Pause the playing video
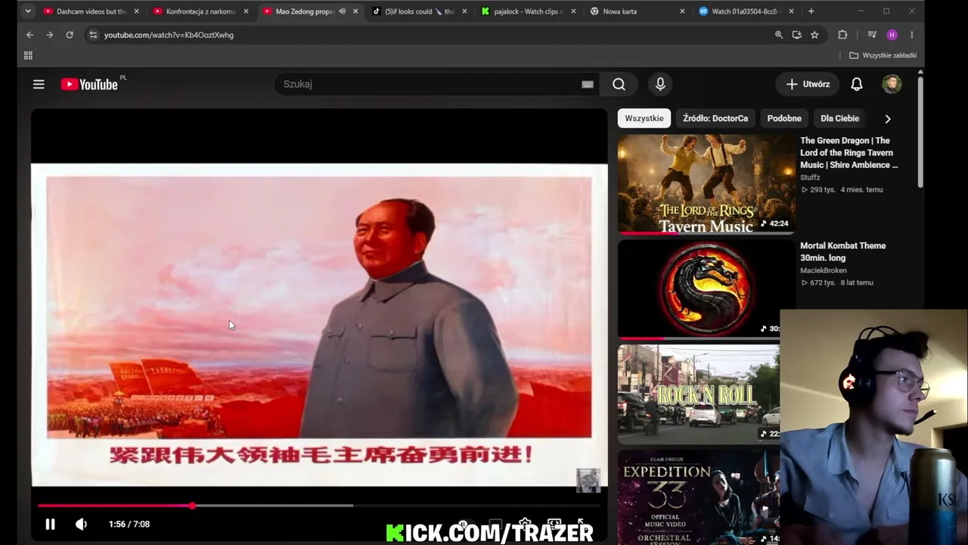This screenshot has height=545, width=968. pos(50,524)
